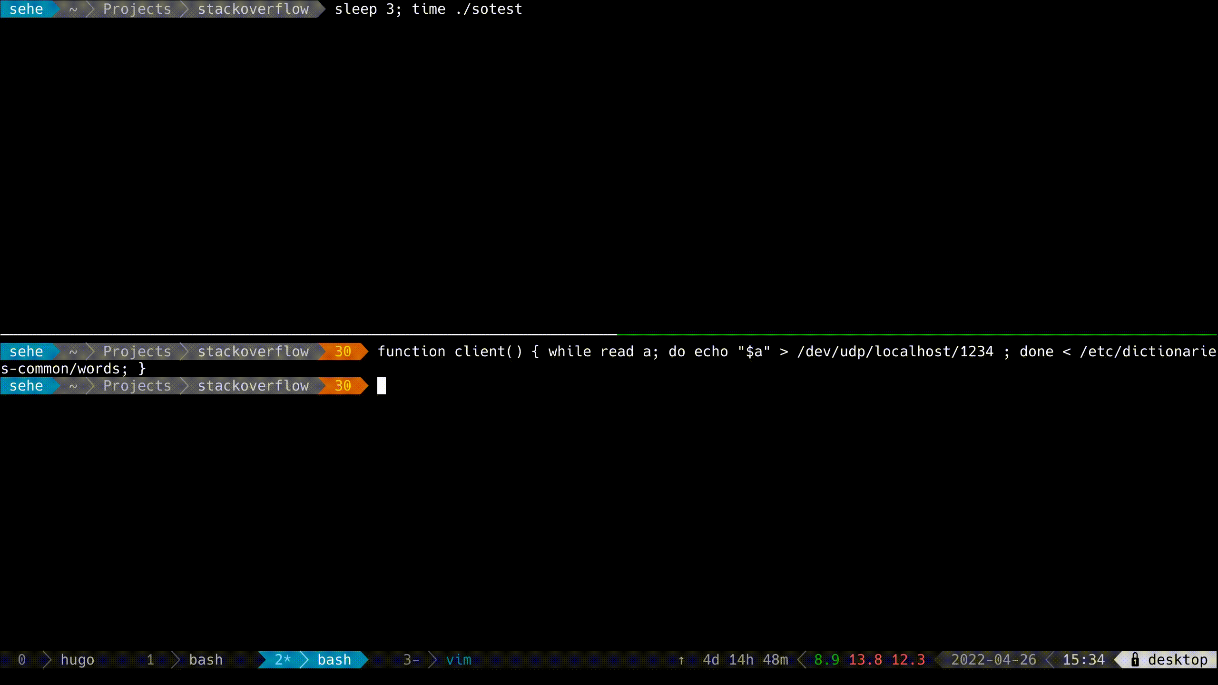
Task: Click the /dev/udp/localhost/1234 path text
Action: coord(895,352)
